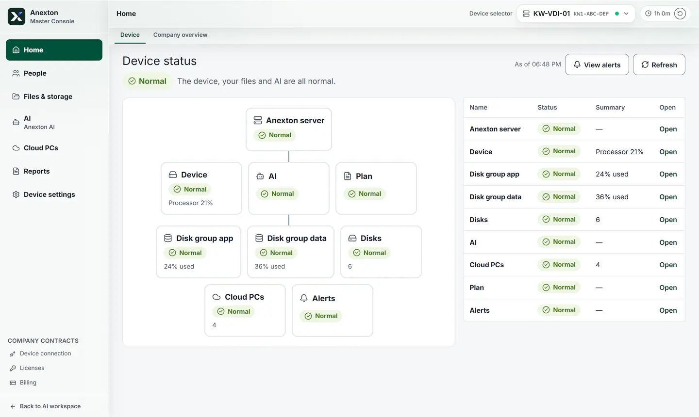Click the Files & storage folder icon
699x417 pixels.
coord(16,96)
